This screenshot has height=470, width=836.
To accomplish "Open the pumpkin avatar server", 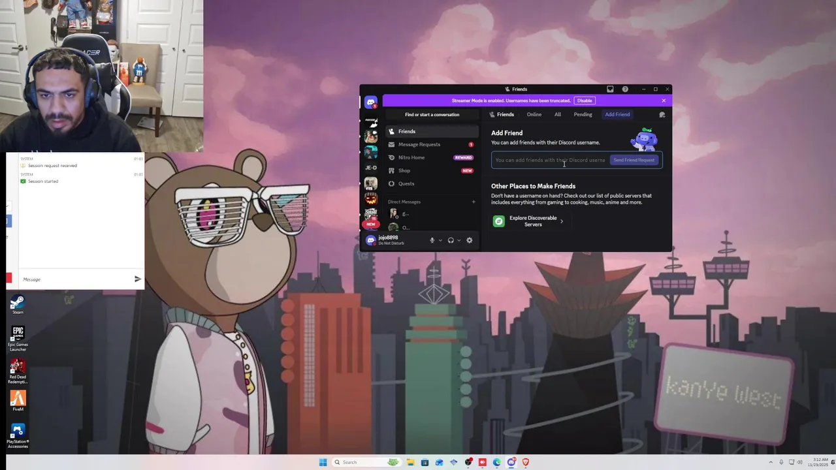I will pos(371,199).
